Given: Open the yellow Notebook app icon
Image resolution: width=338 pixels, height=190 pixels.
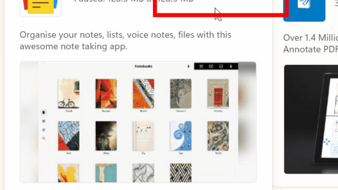Looking at the screenshot, I should click(x=40, y=8).
